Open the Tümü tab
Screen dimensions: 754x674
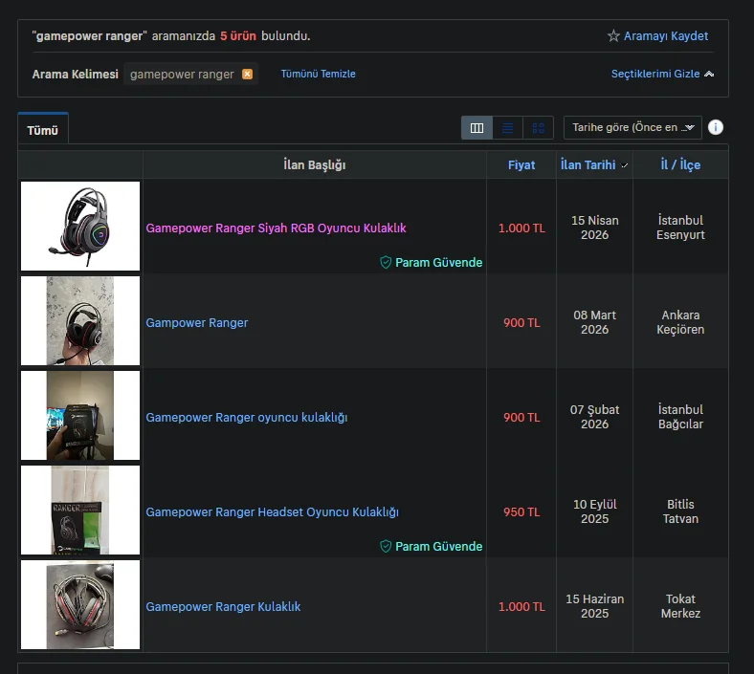[43, 130]
